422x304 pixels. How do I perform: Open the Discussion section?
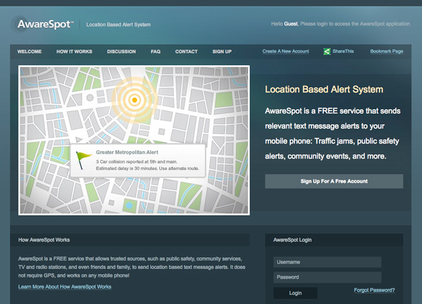[121, 51]
